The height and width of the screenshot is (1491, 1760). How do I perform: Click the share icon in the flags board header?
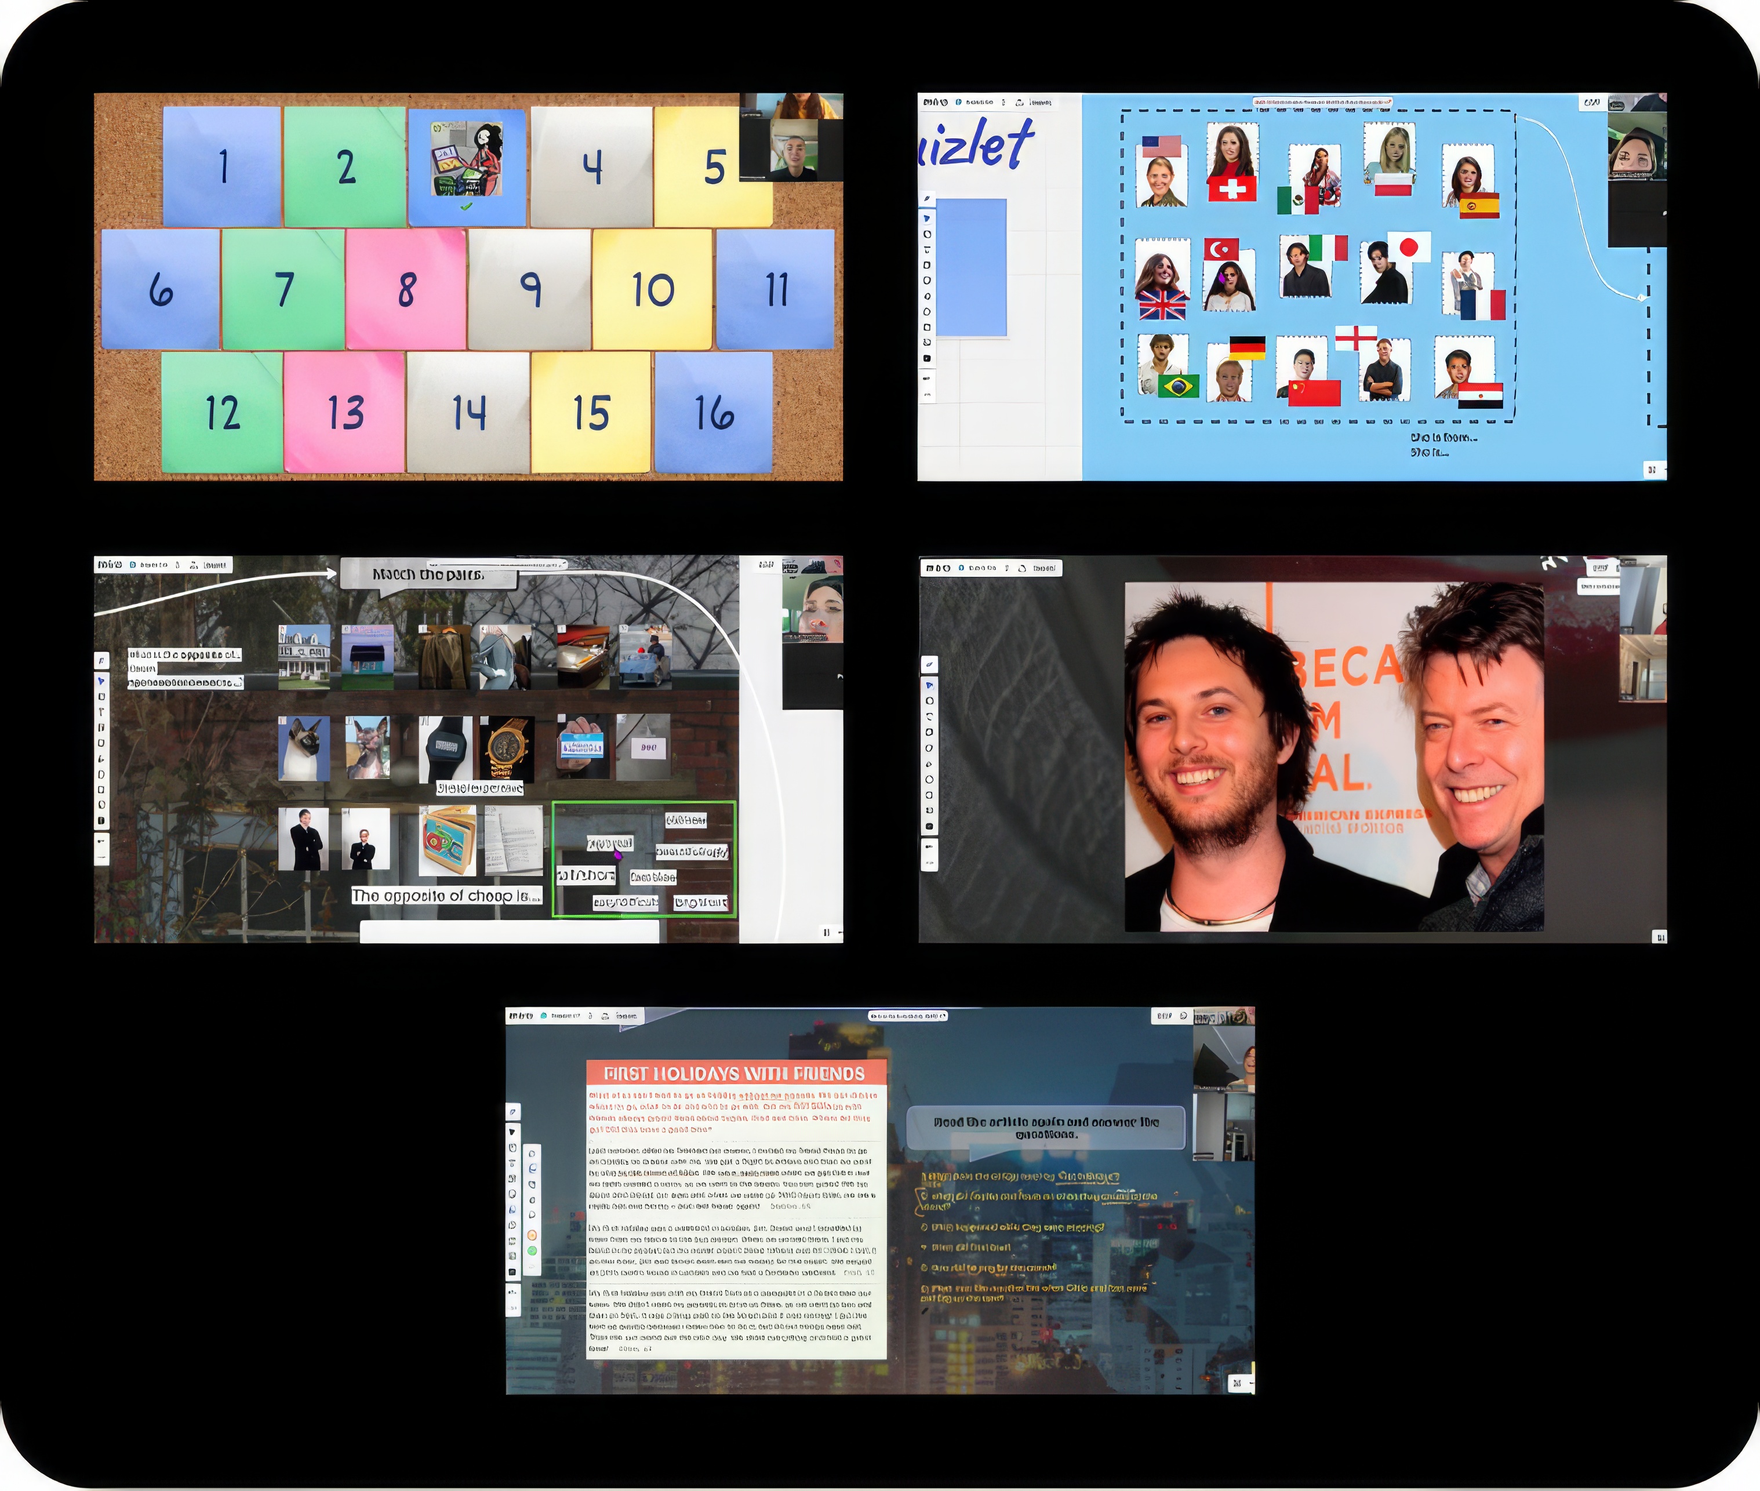tap(1020, 102)
